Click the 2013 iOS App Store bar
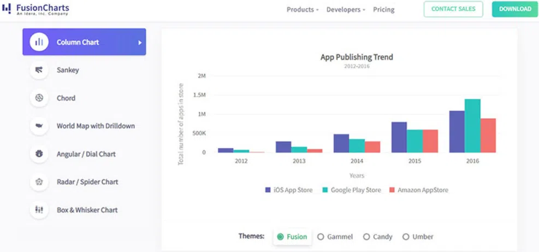Viewport: 539px width, 252px height. pos(283,147)
